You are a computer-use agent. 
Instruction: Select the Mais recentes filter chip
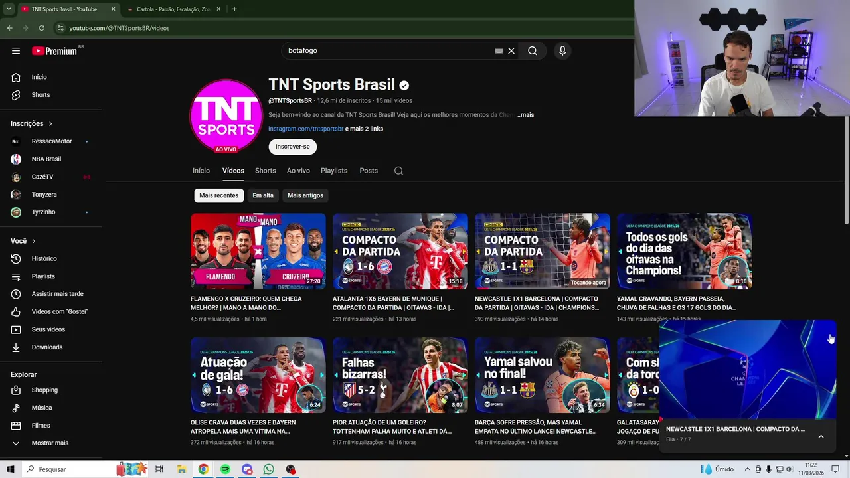coord(218,195)
